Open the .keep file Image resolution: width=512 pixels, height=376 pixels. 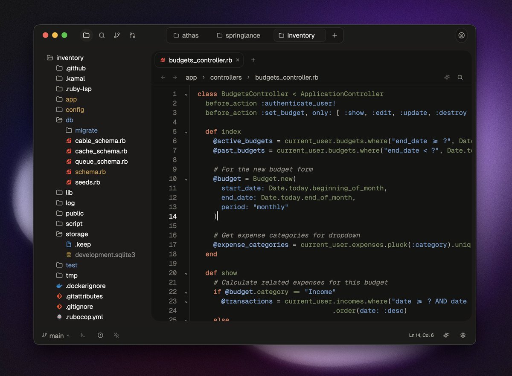coord(79,244)
